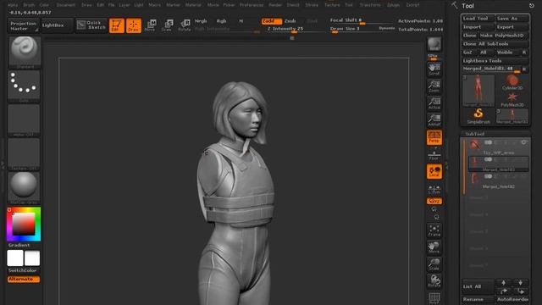Open the Material menu

(x=193, y=5)
